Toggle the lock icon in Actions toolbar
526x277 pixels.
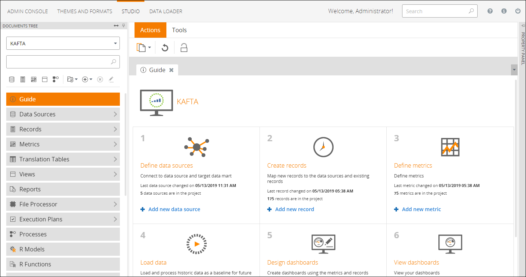(184, 48)
